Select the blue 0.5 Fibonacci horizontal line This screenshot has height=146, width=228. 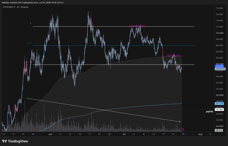click(x=113, y=45)
